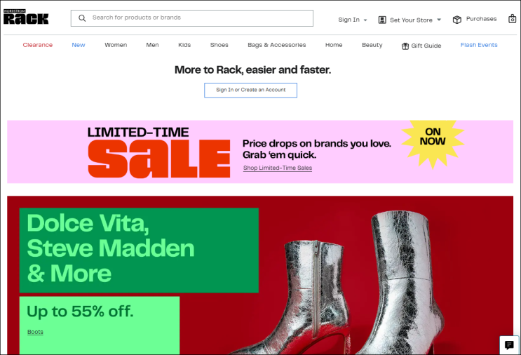Open the Women category menu
Viewport: 521px width, 355px height.
tap(116, 45)
